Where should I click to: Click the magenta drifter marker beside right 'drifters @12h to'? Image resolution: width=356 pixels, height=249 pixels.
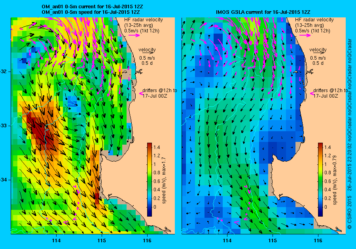pos(312,93)
